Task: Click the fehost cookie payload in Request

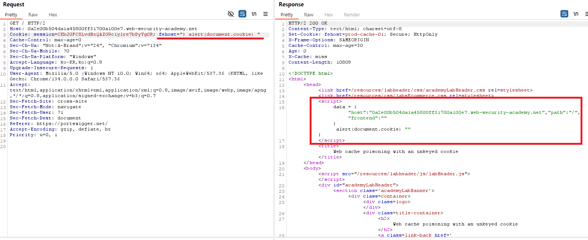Action: [x=210, y=34]
